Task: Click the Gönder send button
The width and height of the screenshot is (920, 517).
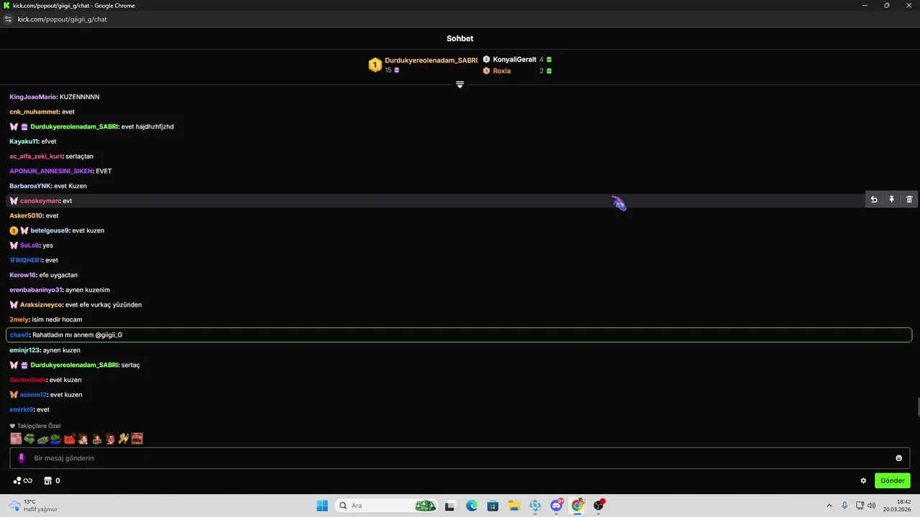Action: [892, 480]
